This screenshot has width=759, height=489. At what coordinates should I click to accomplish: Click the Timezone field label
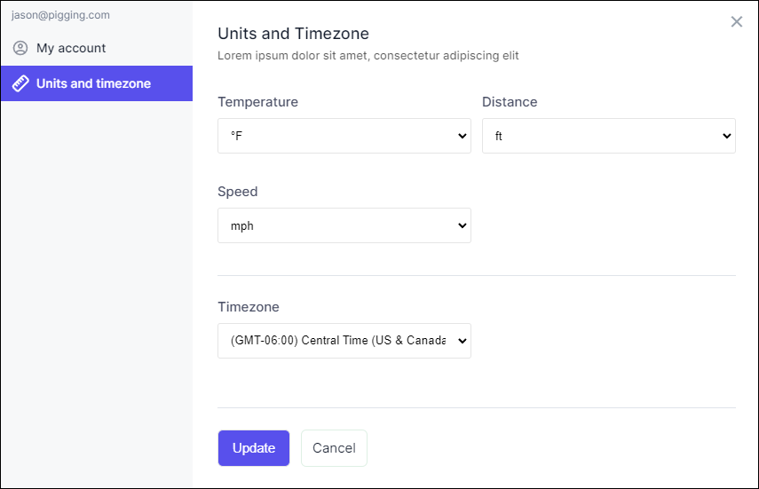[249, 307]
